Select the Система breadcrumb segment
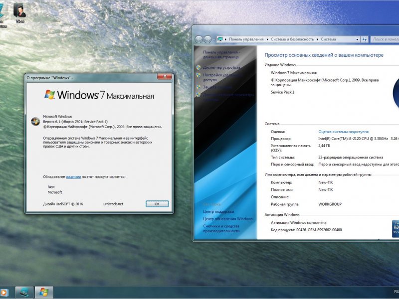Image resolution: width=399 pixels, height=299 pixels. 328,39
